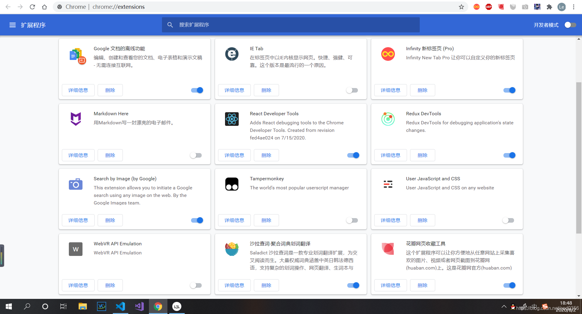
Task: Open details for Saladict extension
Action: 234,285
